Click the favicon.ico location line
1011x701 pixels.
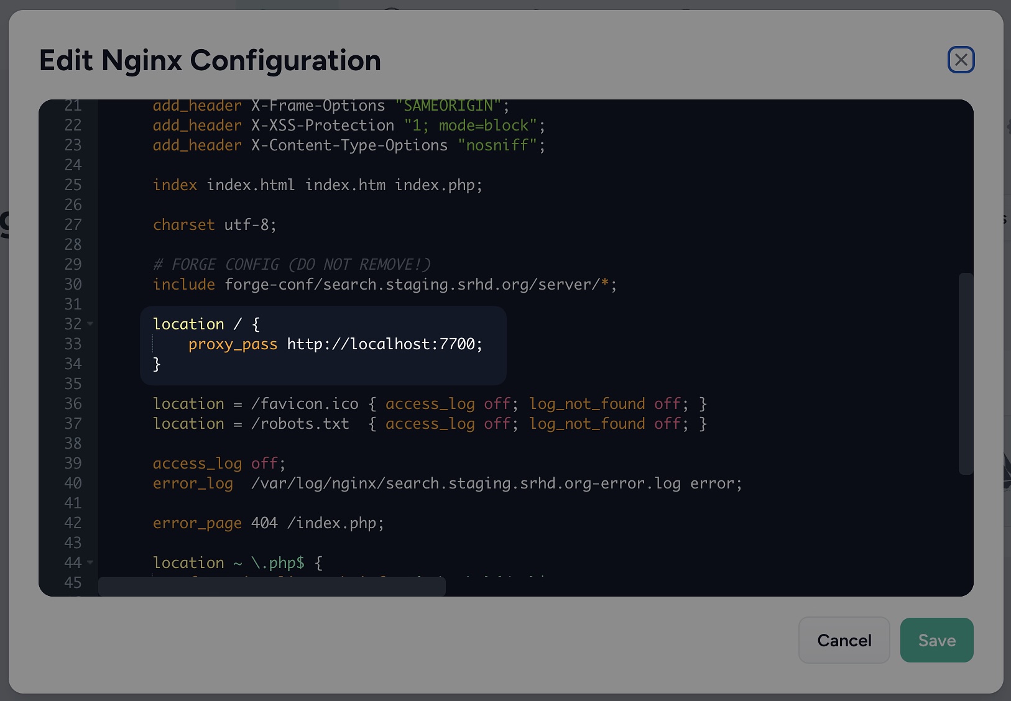click(x=430, y=404)
